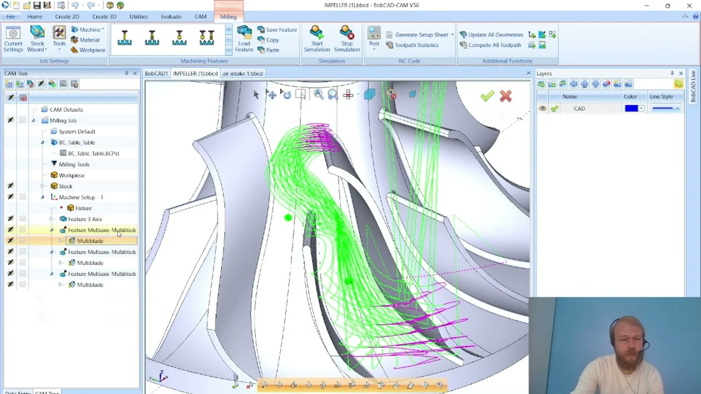This screenshot has width=701, height=394.
Task: Toggle blank/unblank for Milling Job row
Action: 10,120
